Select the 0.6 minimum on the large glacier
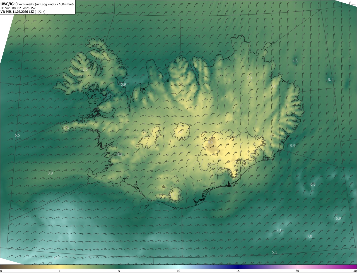 point(211,142)
